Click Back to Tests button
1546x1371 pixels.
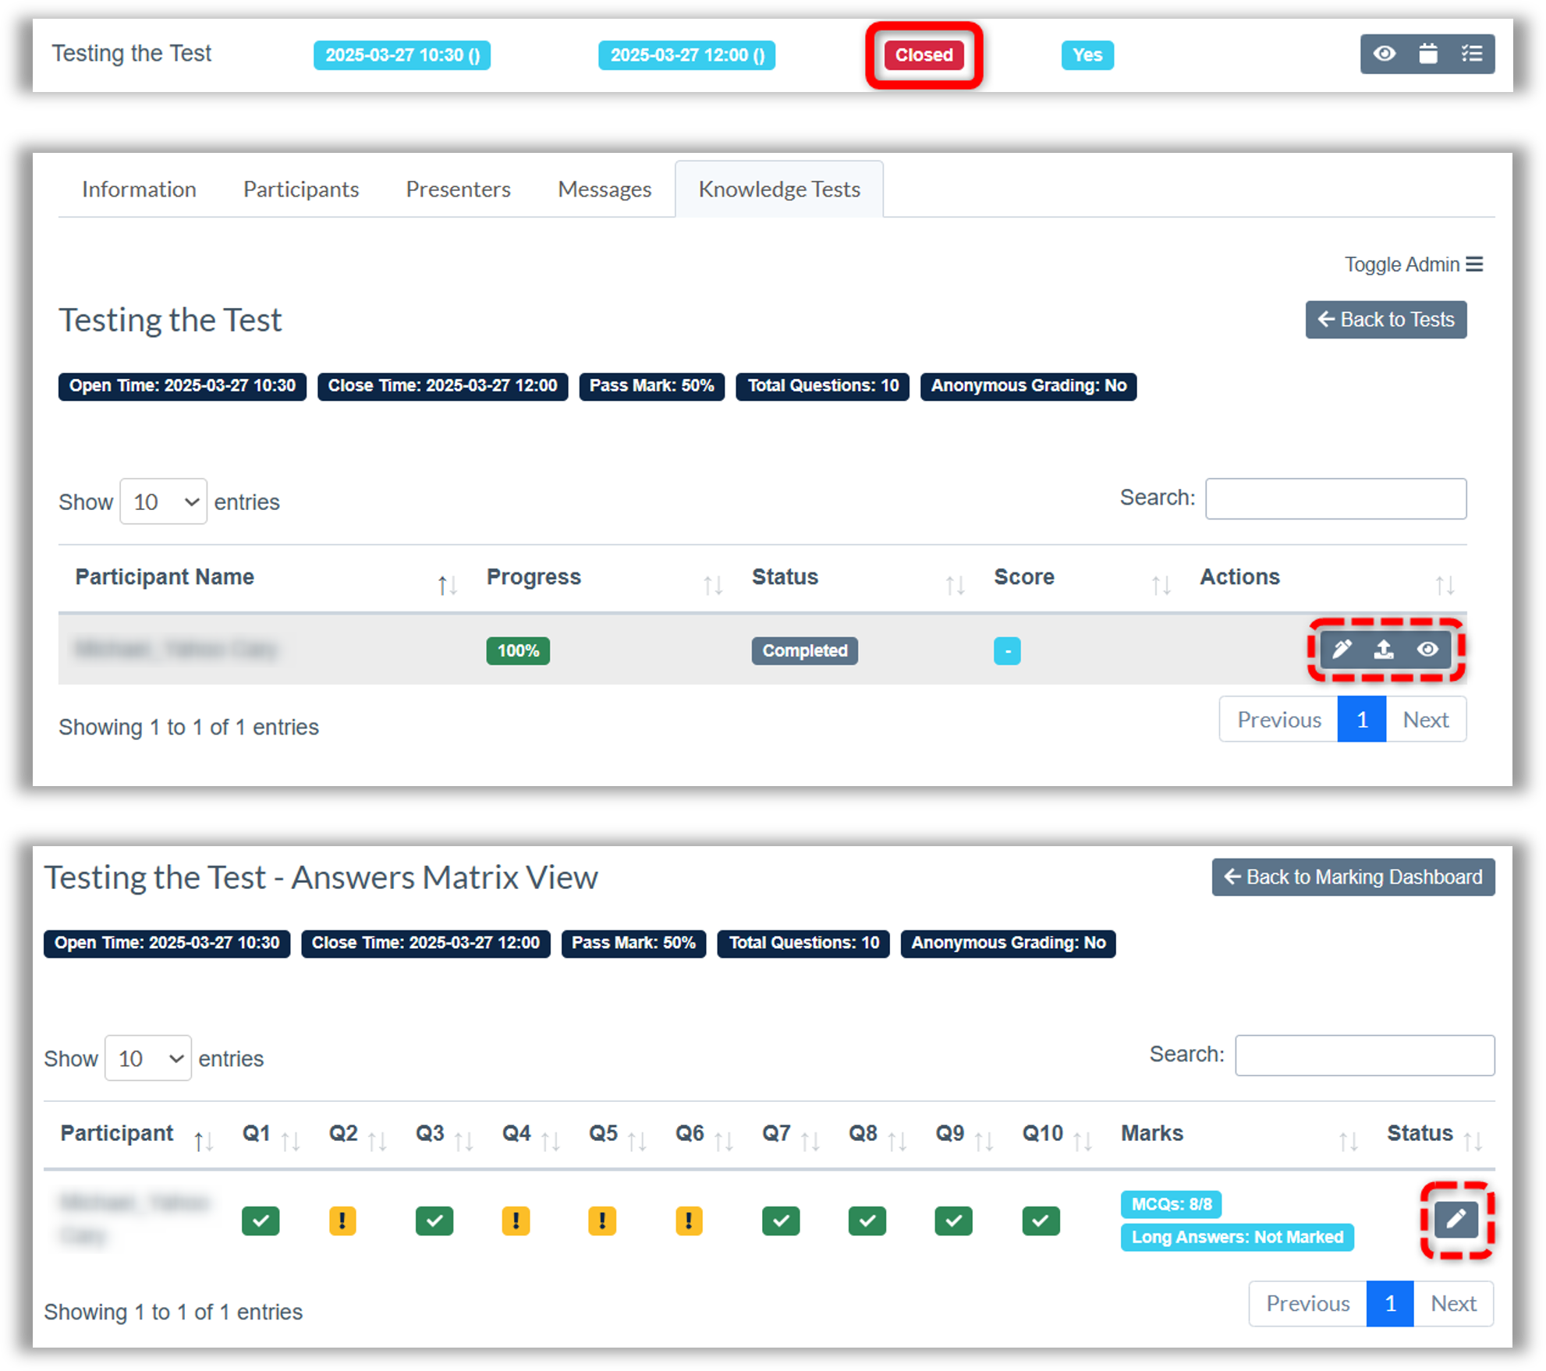1385,320
